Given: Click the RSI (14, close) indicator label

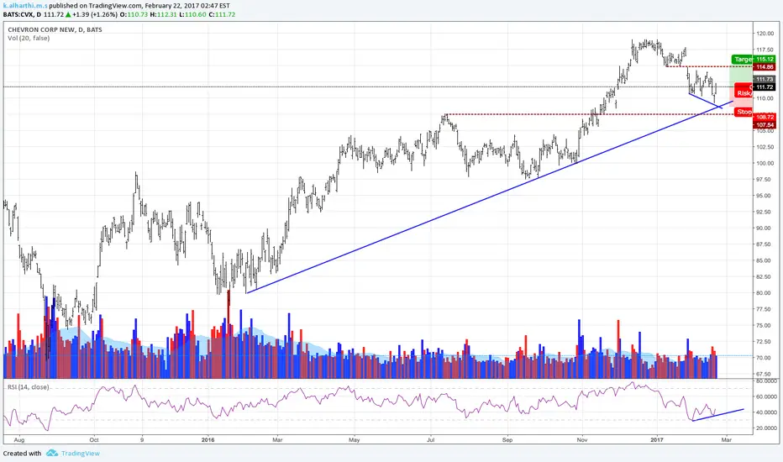Looking at the screenshot, I should click(x=28, y=387).
